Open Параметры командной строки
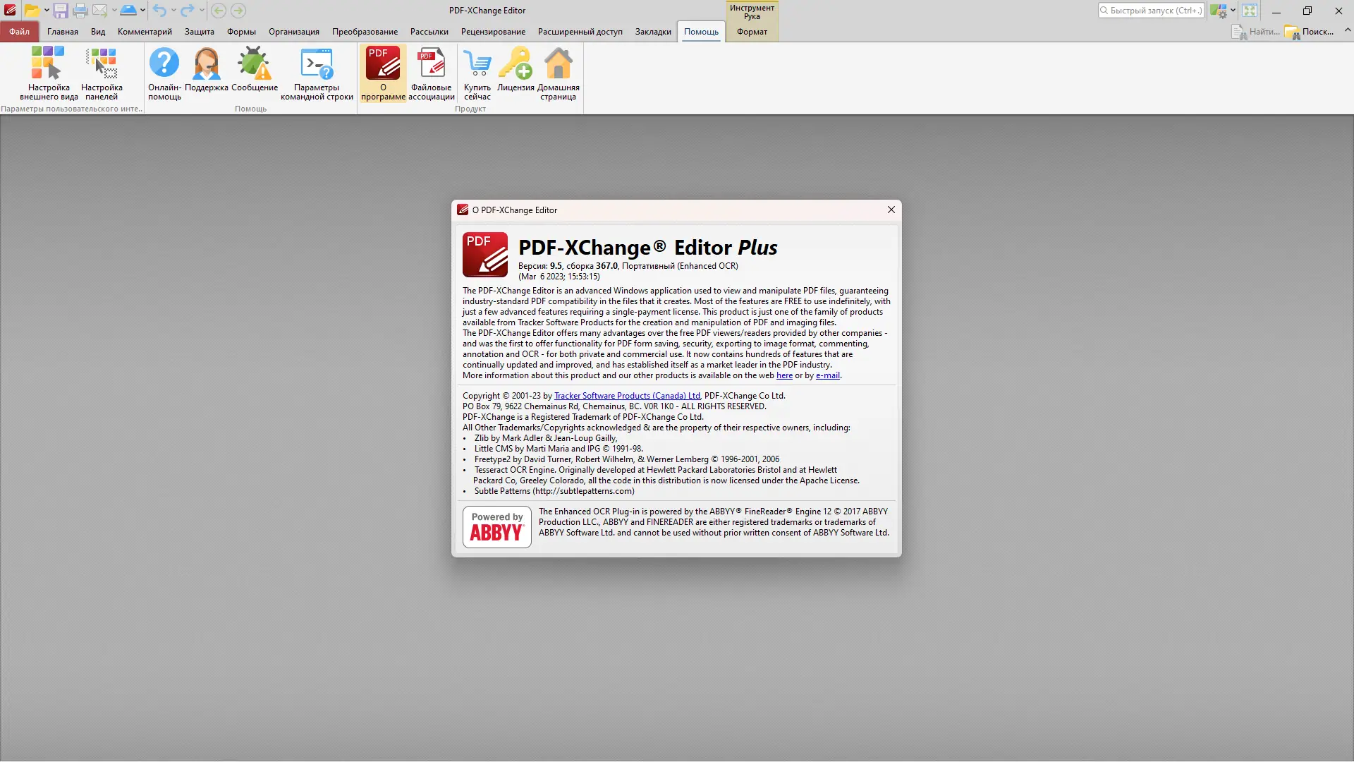This screenshot has height=762, width=1354. click(317, 64)
